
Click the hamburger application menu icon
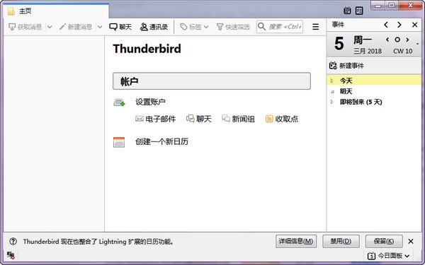pyautogui.click(x=315, y=27)
